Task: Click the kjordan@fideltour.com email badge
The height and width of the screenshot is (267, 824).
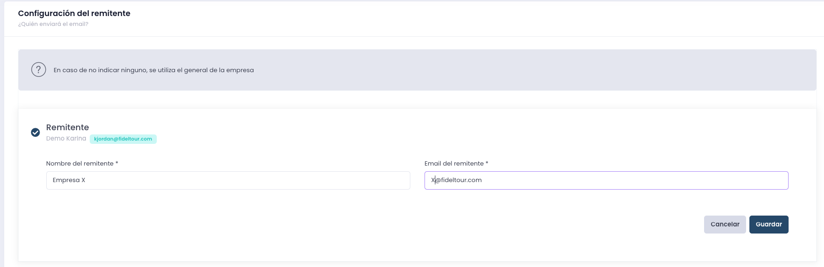Action: tap(123, 139)
